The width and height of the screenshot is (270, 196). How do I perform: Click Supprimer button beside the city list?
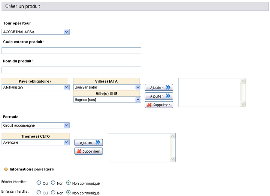click(x=159, y=105)
